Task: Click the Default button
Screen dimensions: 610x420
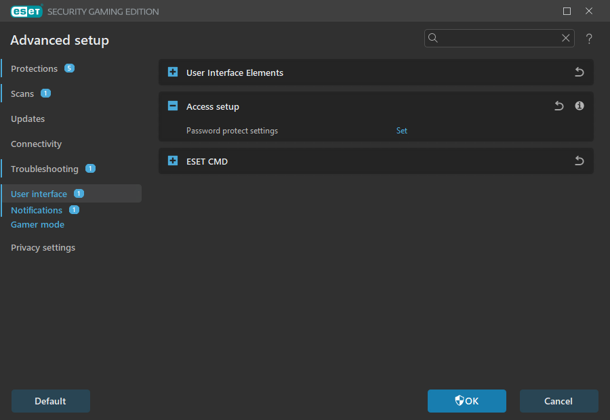Action: click(51, 401)
